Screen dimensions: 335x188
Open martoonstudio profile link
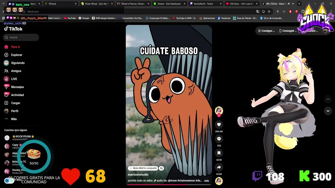(x=138, y=175)
